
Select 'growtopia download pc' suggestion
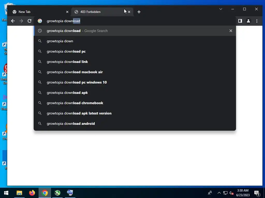pos(135,51)
